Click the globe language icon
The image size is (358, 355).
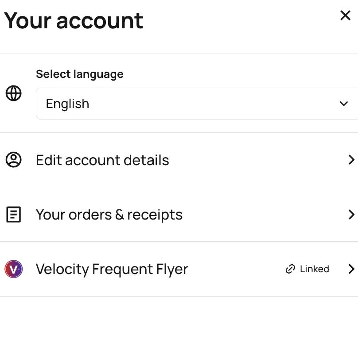point(13,93)
